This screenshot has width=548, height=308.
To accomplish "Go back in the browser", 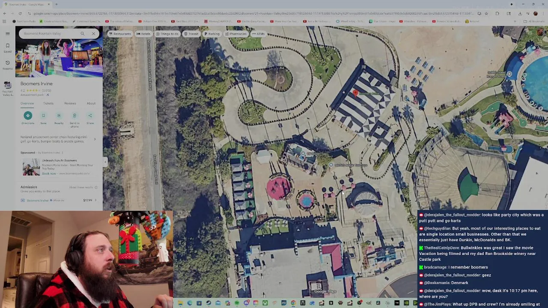I will [5, 13].
